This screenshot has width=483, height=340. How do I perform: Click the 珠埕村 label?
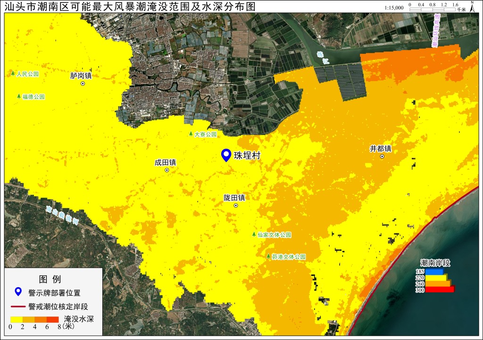pos(247,156)
